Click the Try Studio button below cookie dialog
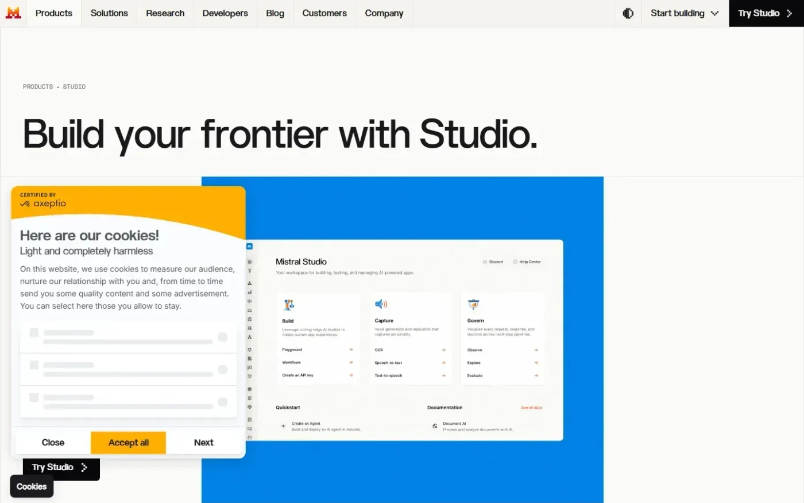 click(61, 468)
